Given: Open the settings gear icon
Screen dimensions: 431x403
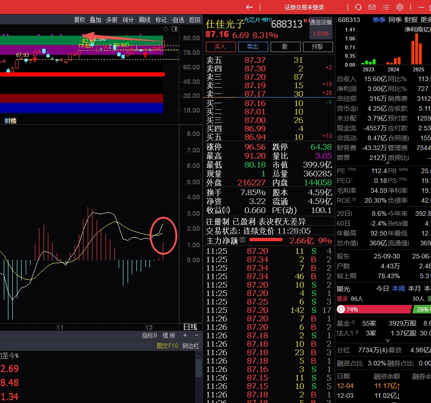Looking at the screenshot, I should pos(400,7).
